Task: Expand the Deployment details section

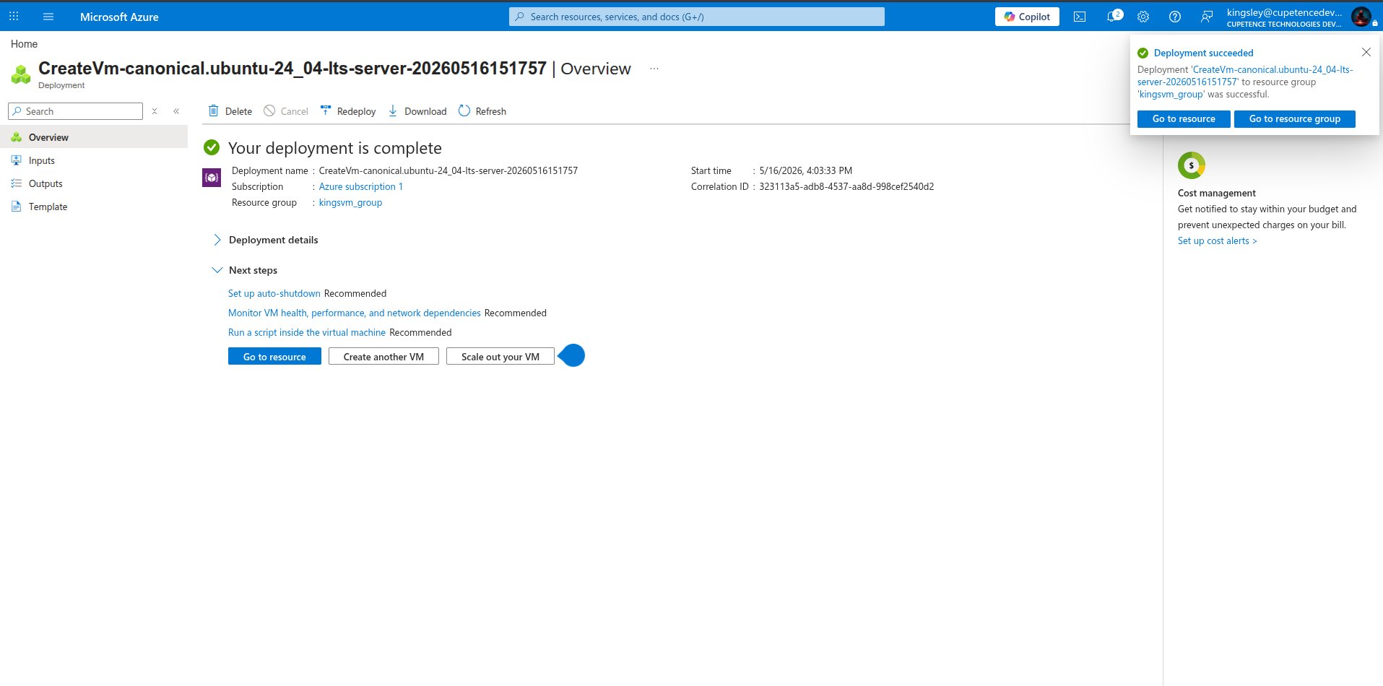Action: pos(266,240)
